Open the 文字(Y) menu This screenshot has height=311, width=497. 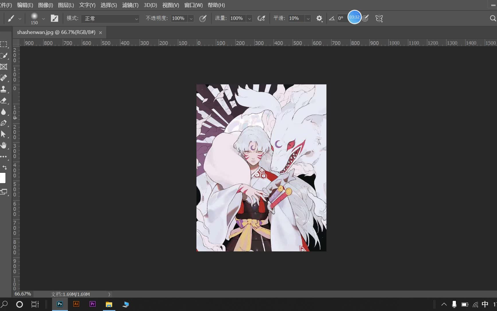point(87,5)
